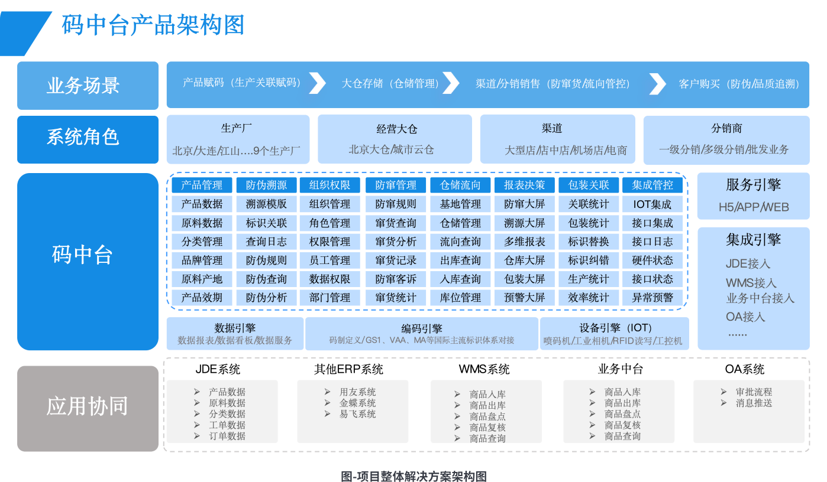Click the 异常预警 module cell
827x482 pixels.
(652, 298)
